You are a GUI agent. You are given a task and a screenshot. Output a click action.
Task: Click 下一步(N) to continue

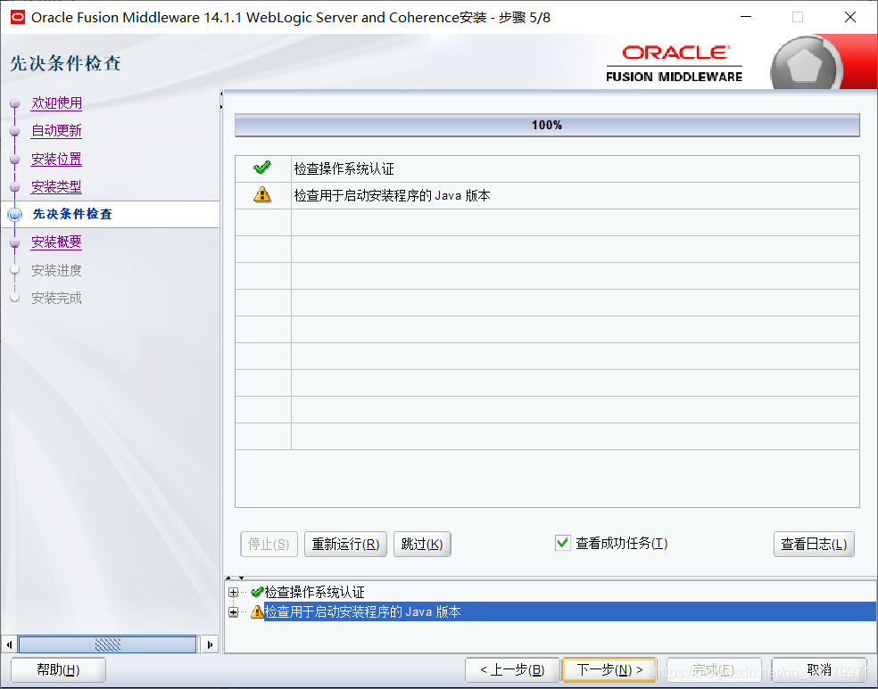(x=609, y=669)
